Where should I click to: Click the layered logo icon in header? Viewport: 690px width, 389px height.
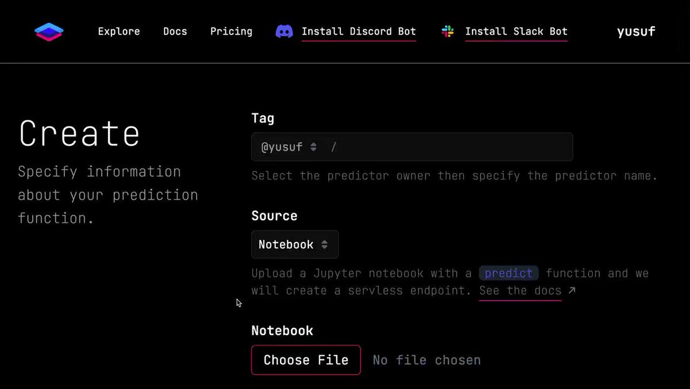point(48,32)
